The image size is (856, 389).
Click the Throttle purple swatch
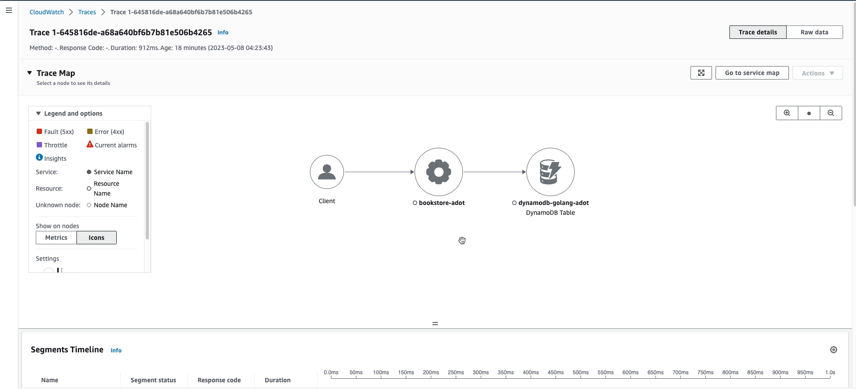click(39, 145)
